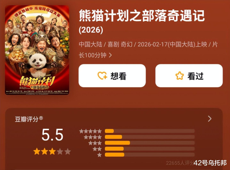Viewport: 230px width, 170px height.
Task: Mark the movie as 看过
Action: (189, 76)
